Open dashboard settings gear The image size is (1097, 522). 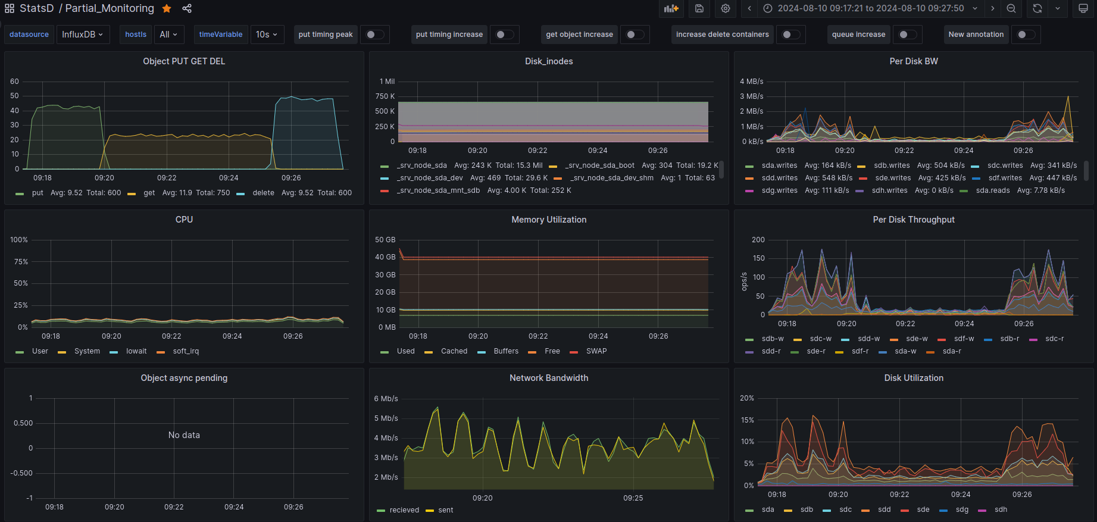(725, 8)
